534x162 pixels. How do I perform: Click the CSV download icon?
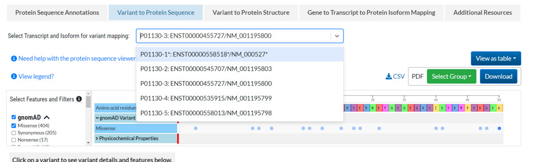pyautogui.click(x=388, y=77)
